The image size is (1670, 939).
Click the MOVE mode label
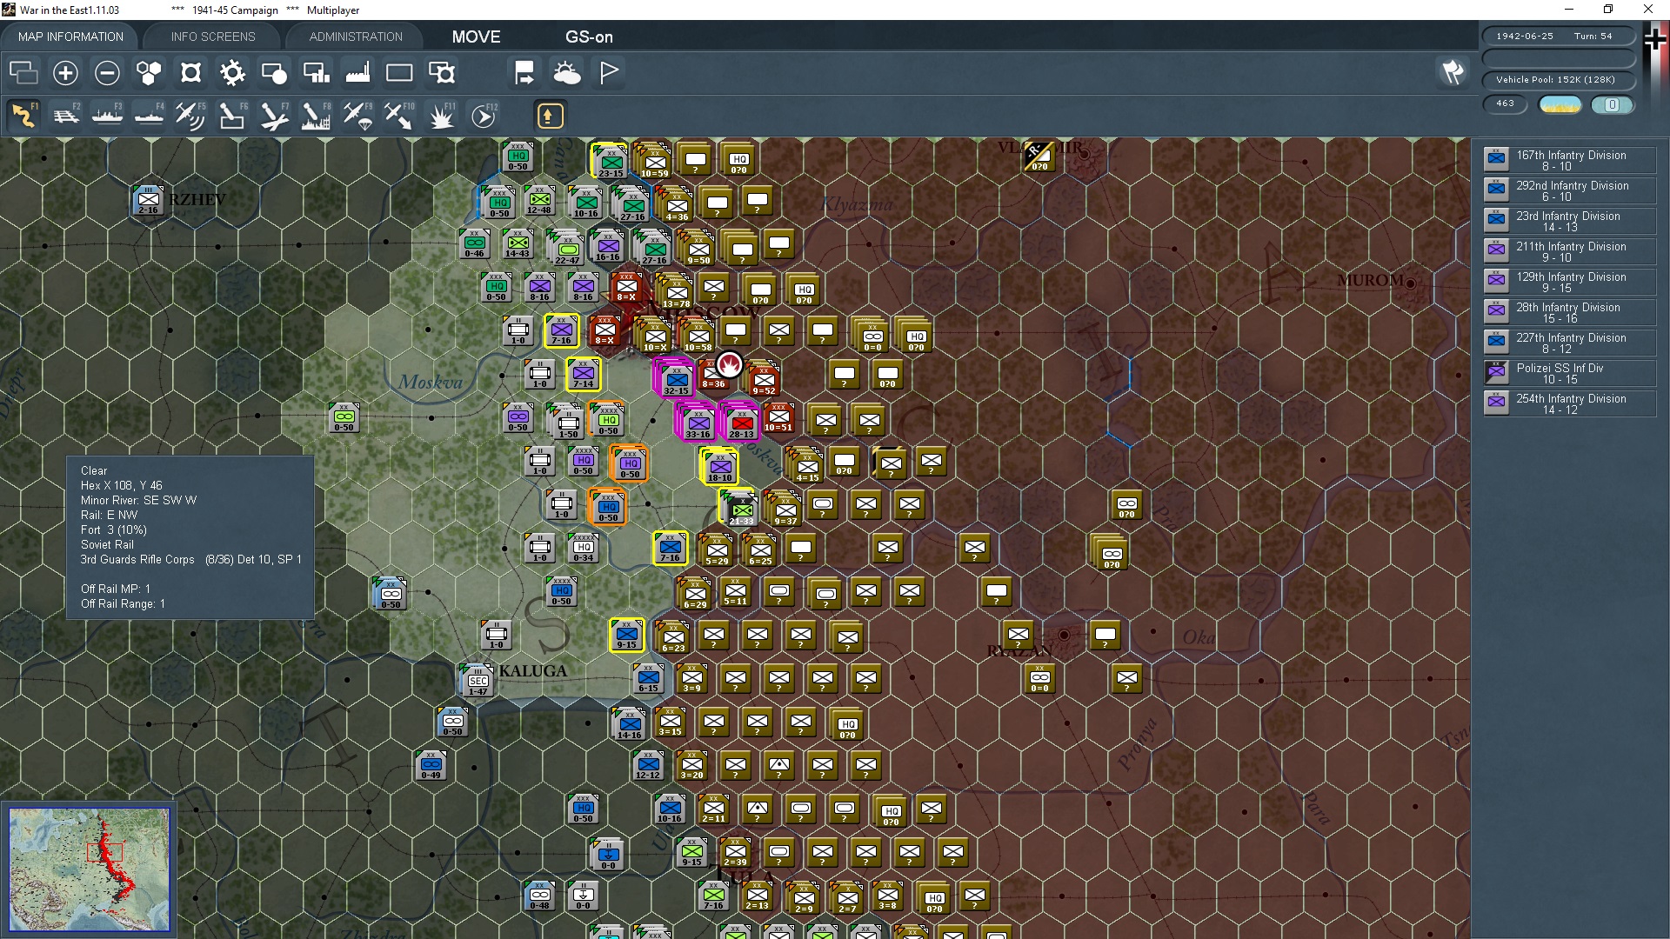476,37
